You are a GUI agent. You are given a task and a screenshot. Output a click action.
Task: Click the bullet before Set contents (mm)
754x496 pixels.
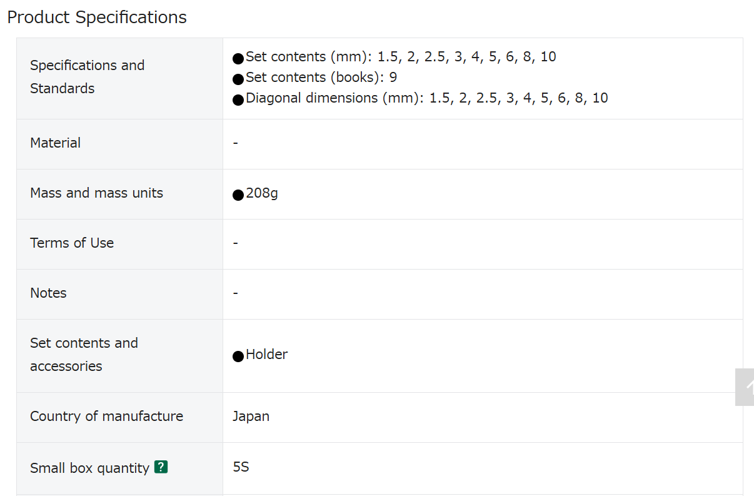tap(238, 59)
